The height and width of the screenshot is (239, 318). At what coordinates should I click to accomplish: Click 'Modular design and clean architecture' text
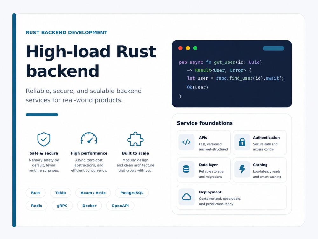[135, 165]
